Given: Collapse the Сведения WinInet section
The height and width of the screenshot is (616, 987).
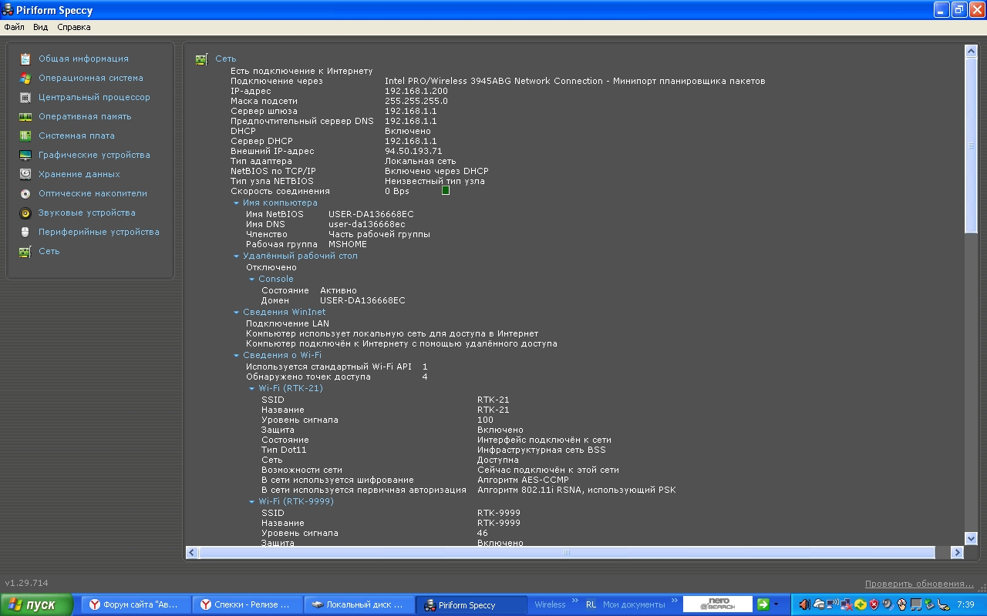Looking at the screenshot, I should click(236, 313).
